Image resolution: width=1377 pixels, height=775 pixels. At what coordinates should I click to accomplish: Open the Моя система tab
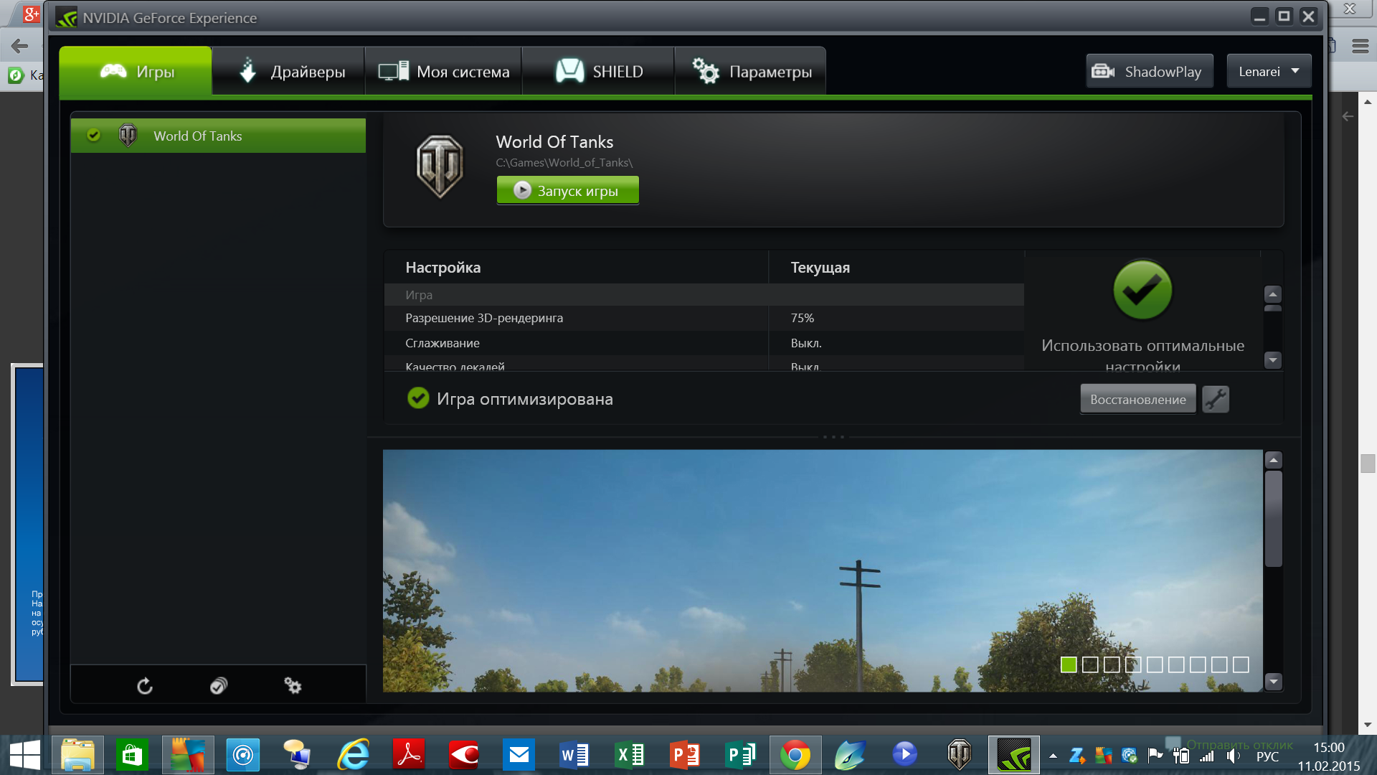[x=443, y=71]
